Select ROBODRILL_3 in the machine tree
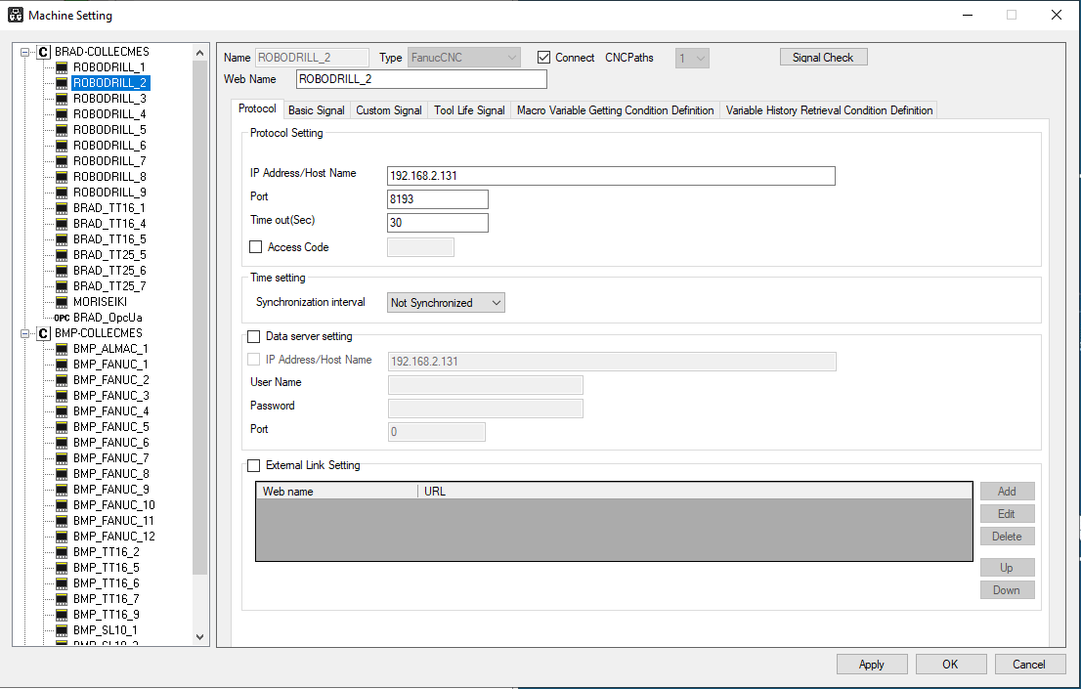 click(x=109, y=99)
